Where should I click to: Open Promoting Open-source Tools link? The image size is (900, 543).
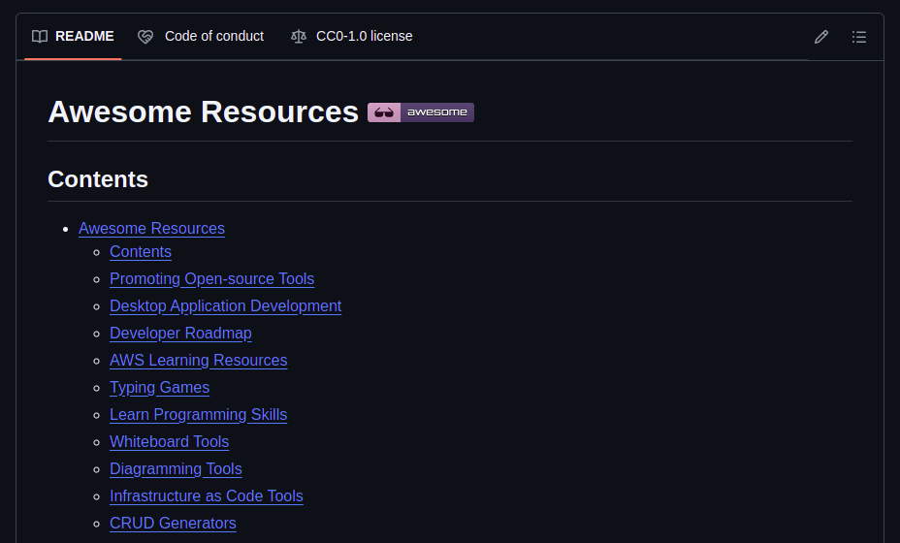211,279
